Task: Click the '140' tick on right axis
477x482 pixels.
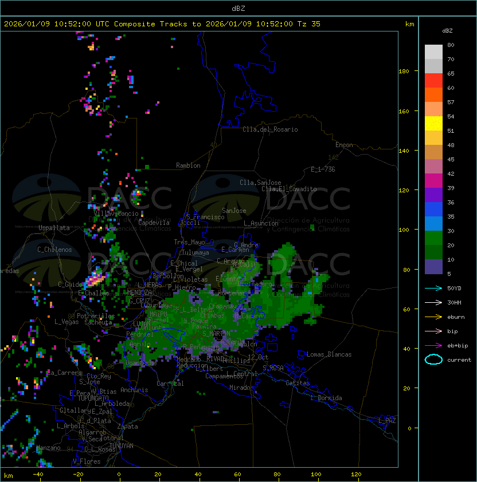Action: coord(404,151)
